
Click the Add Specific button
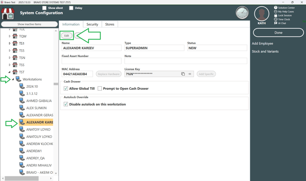pyautogui.click(x=206, y=74)
